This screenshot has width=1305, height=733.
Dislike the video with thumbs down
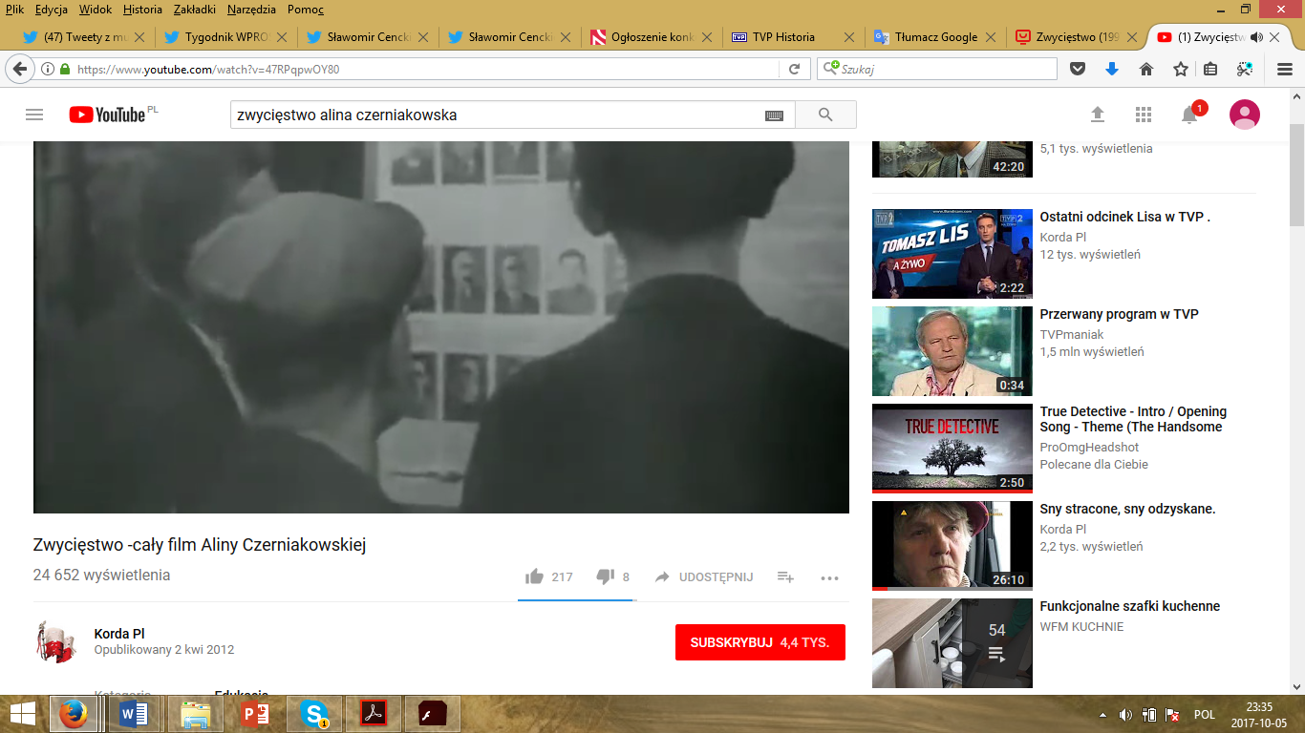point(605,576)
